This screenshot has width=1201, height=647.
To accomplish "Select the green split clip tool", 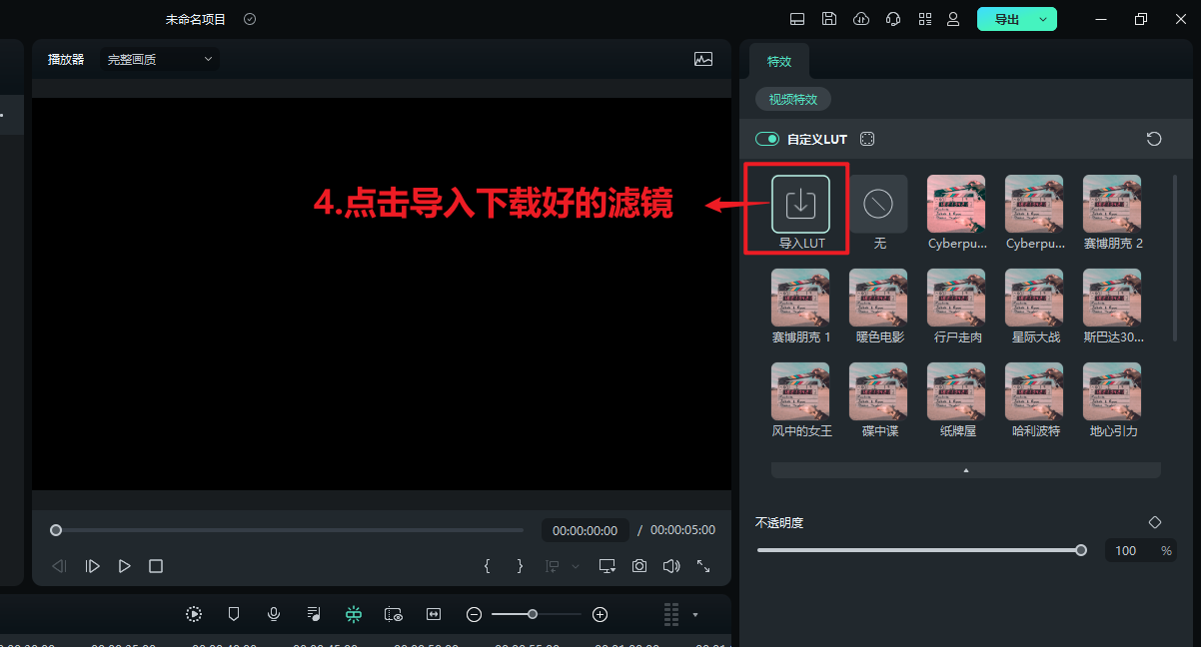I will click(x=354, y=614).
